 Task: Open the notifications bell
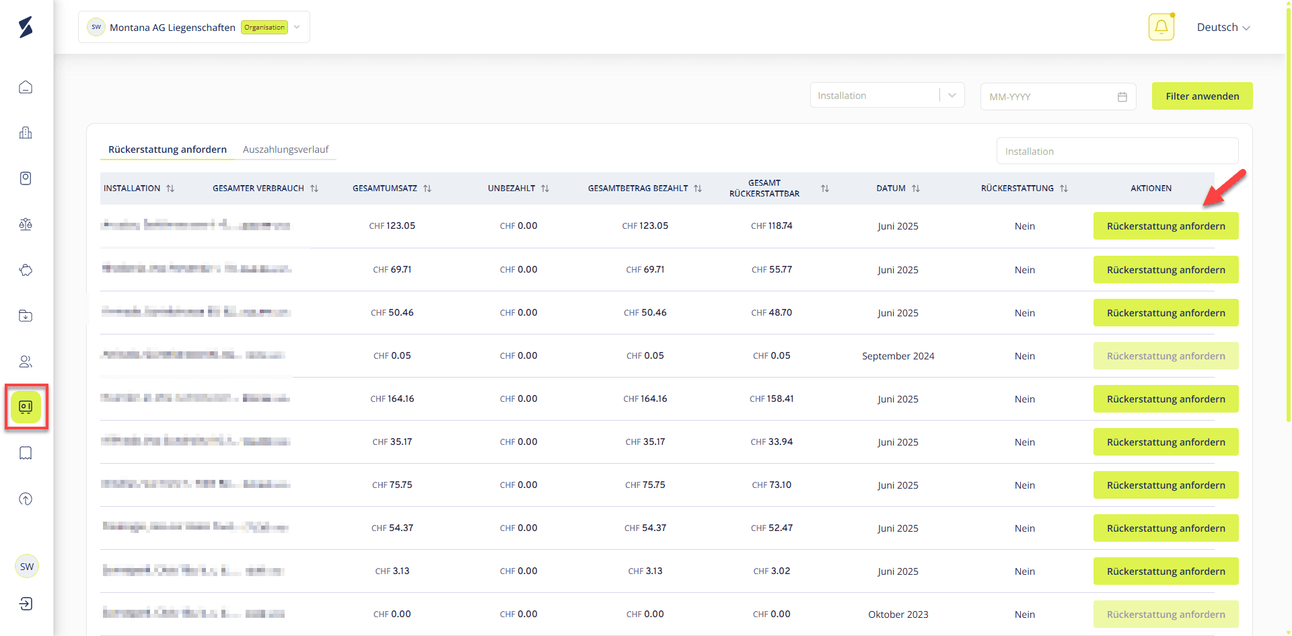pyautogui.click(x=1161, y=27)
